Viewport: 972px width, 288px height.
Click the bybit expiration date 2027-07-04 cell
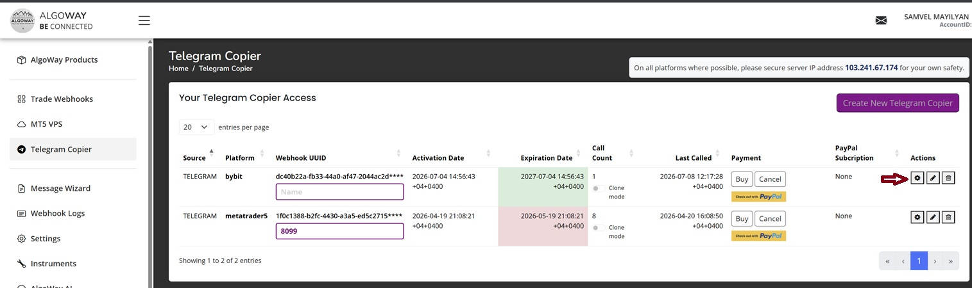pos(543,187)
